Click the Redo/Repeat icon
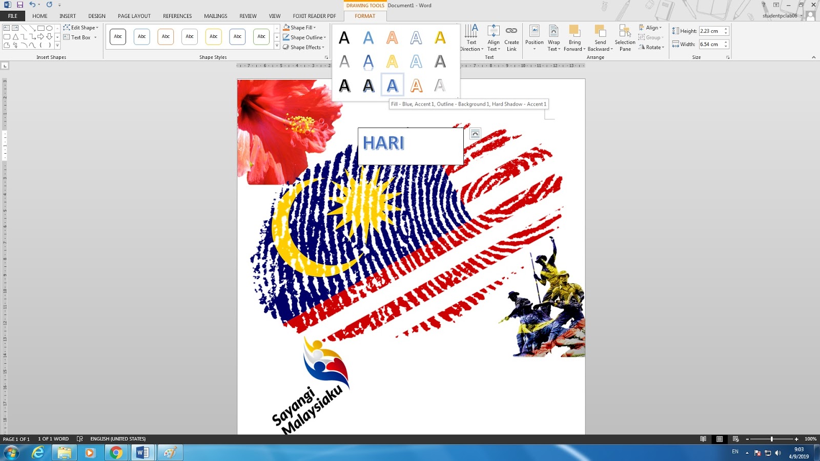The width and height of the screenshot is (820, 461). coord(49,5)
